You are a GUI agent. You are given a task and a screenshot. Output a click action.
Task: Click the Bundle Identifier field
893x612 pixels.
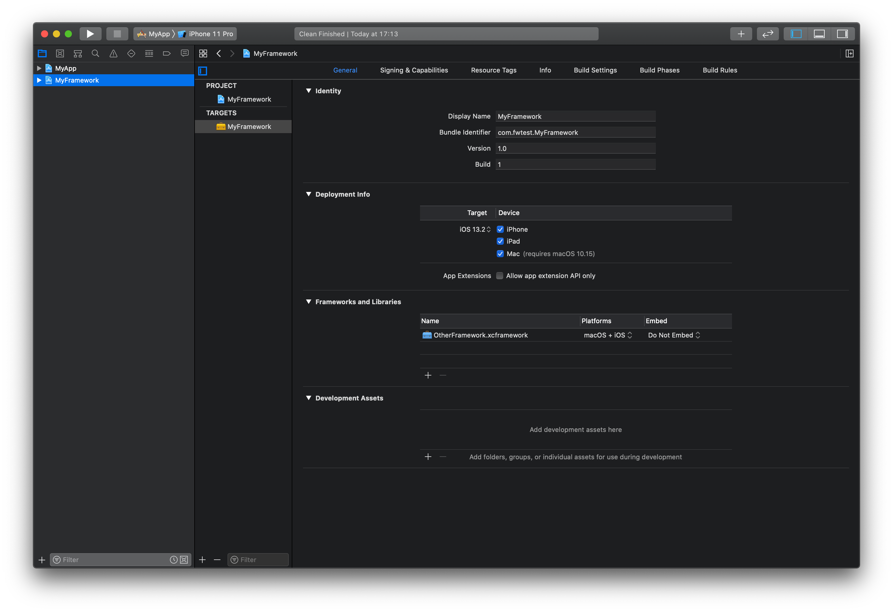[x=575, y=133]
